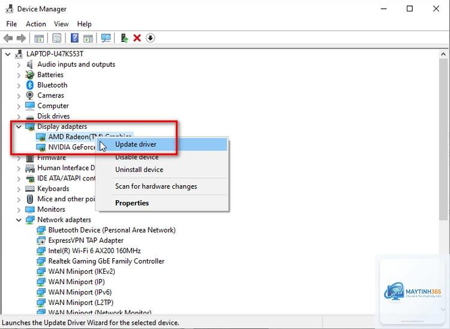Click the Back arrow toolbar icon

click(8, 38)
